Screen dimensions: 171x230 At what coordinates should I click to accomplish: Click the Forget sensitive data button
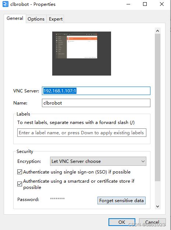tap(121, 201)
